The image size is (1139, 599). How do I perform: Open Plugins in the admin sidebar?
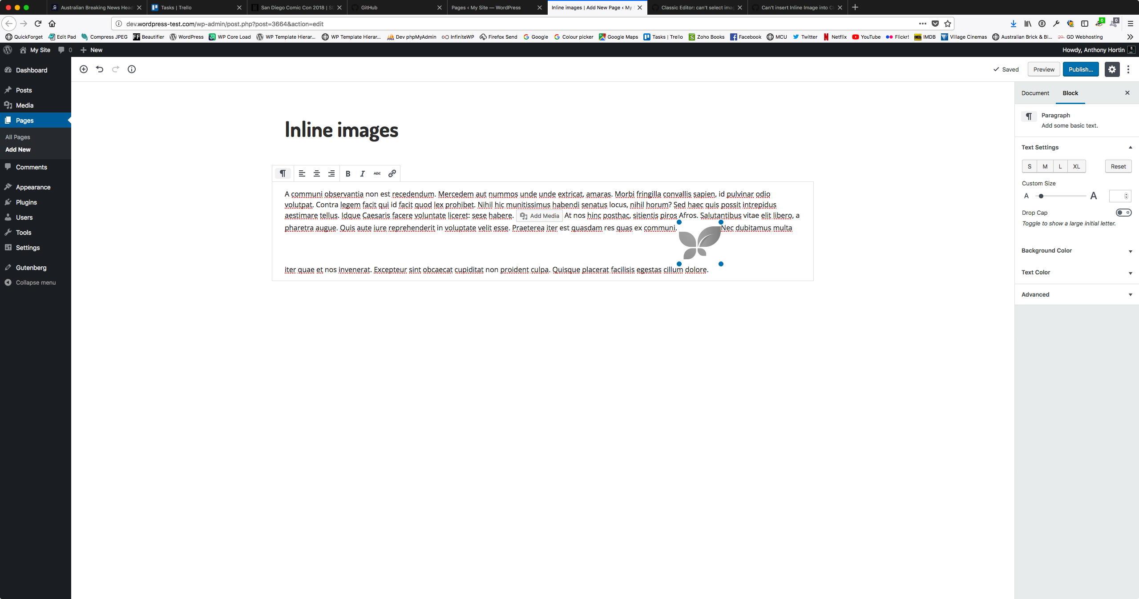click(x=26, y=202)
